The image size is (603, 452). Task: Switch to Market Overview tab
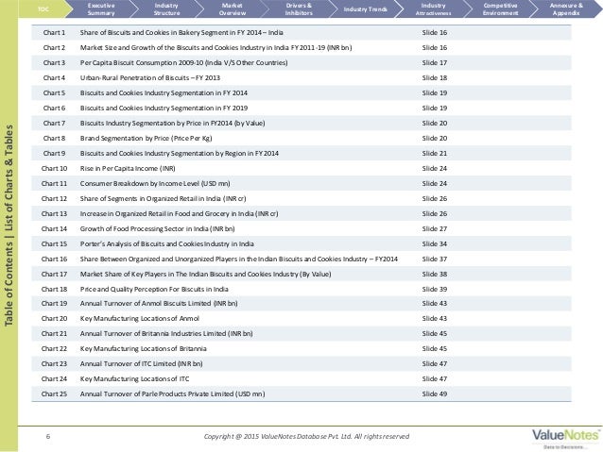point(232,8)
